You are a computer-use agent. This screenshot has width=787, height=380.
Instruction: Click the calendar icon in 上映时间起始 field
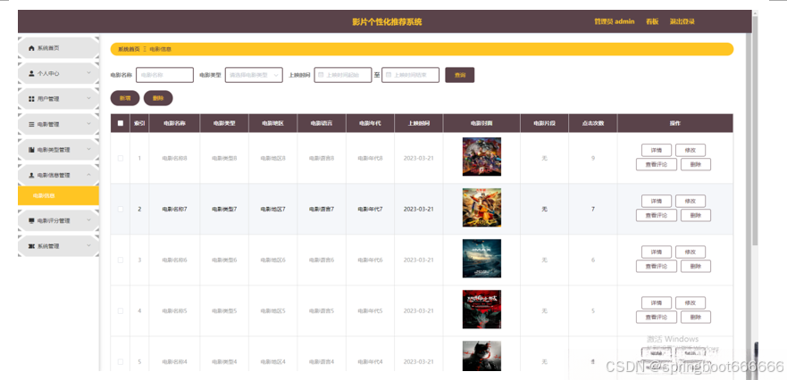click(321, 75)
